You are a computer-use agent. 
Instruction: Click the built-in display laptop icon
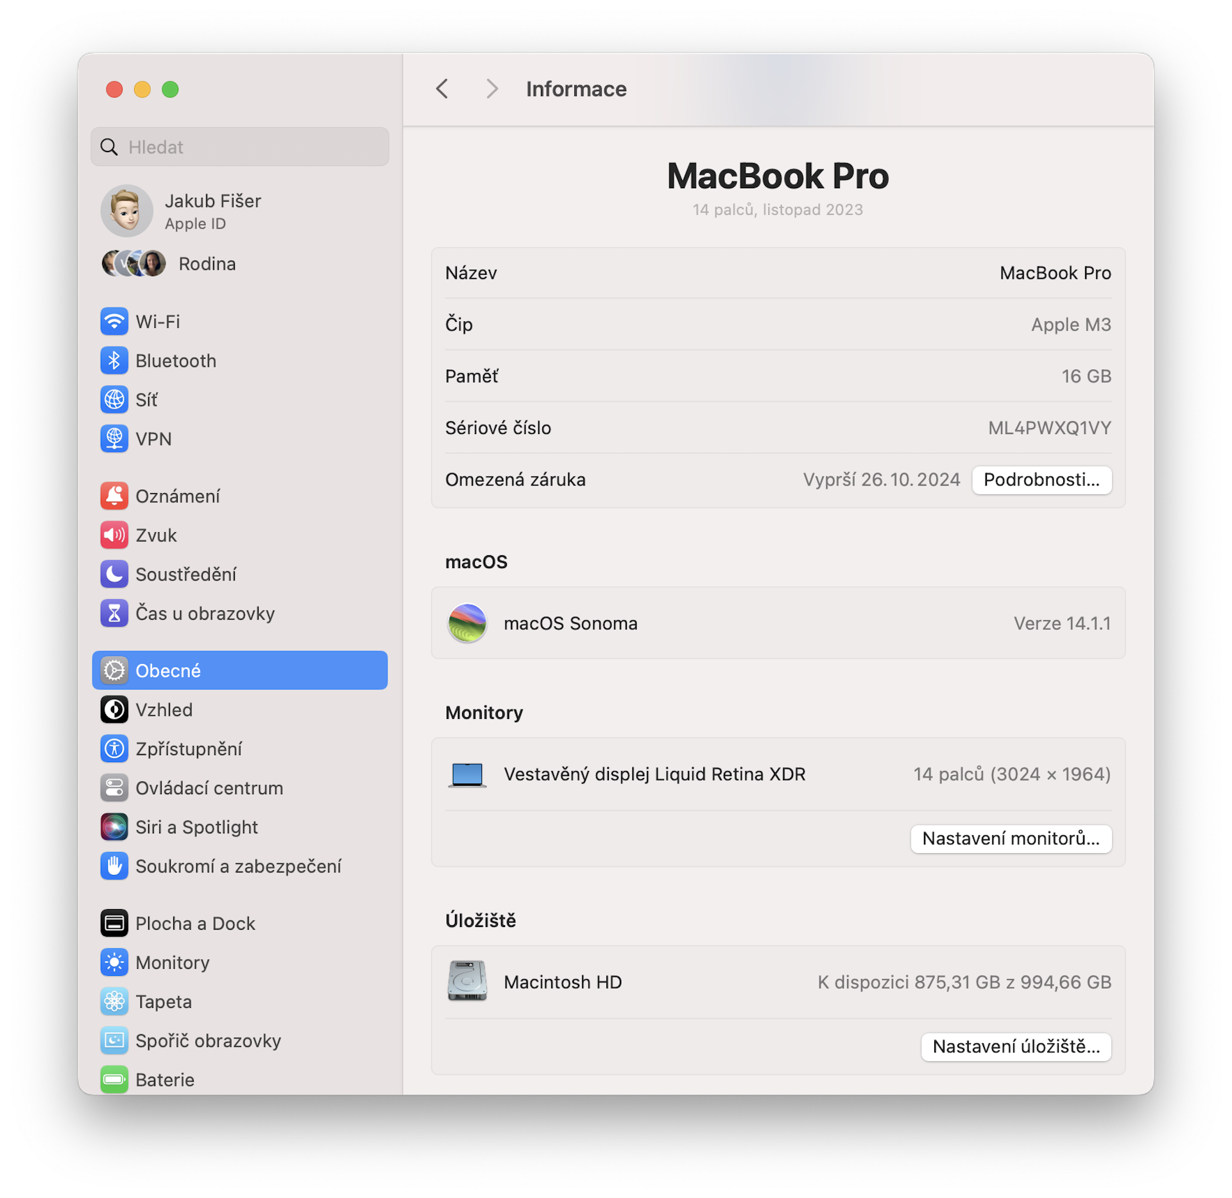coord(467,776)
